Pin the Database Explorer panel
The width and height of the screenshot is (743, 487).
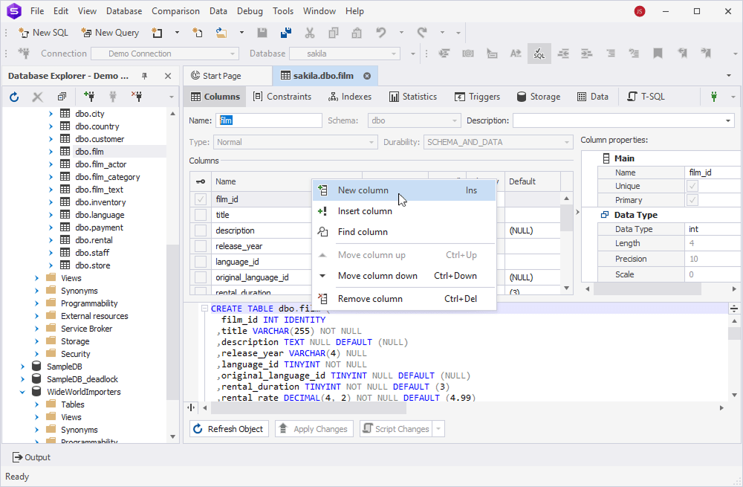pos(145,76)
